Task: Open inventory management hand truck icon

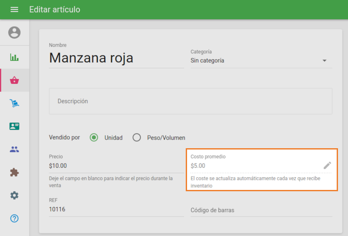Action: 14,103
